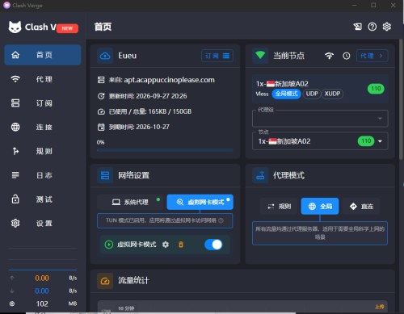Click the 全局模式 chip under 新加坡A02

click(x=286, y=94)
